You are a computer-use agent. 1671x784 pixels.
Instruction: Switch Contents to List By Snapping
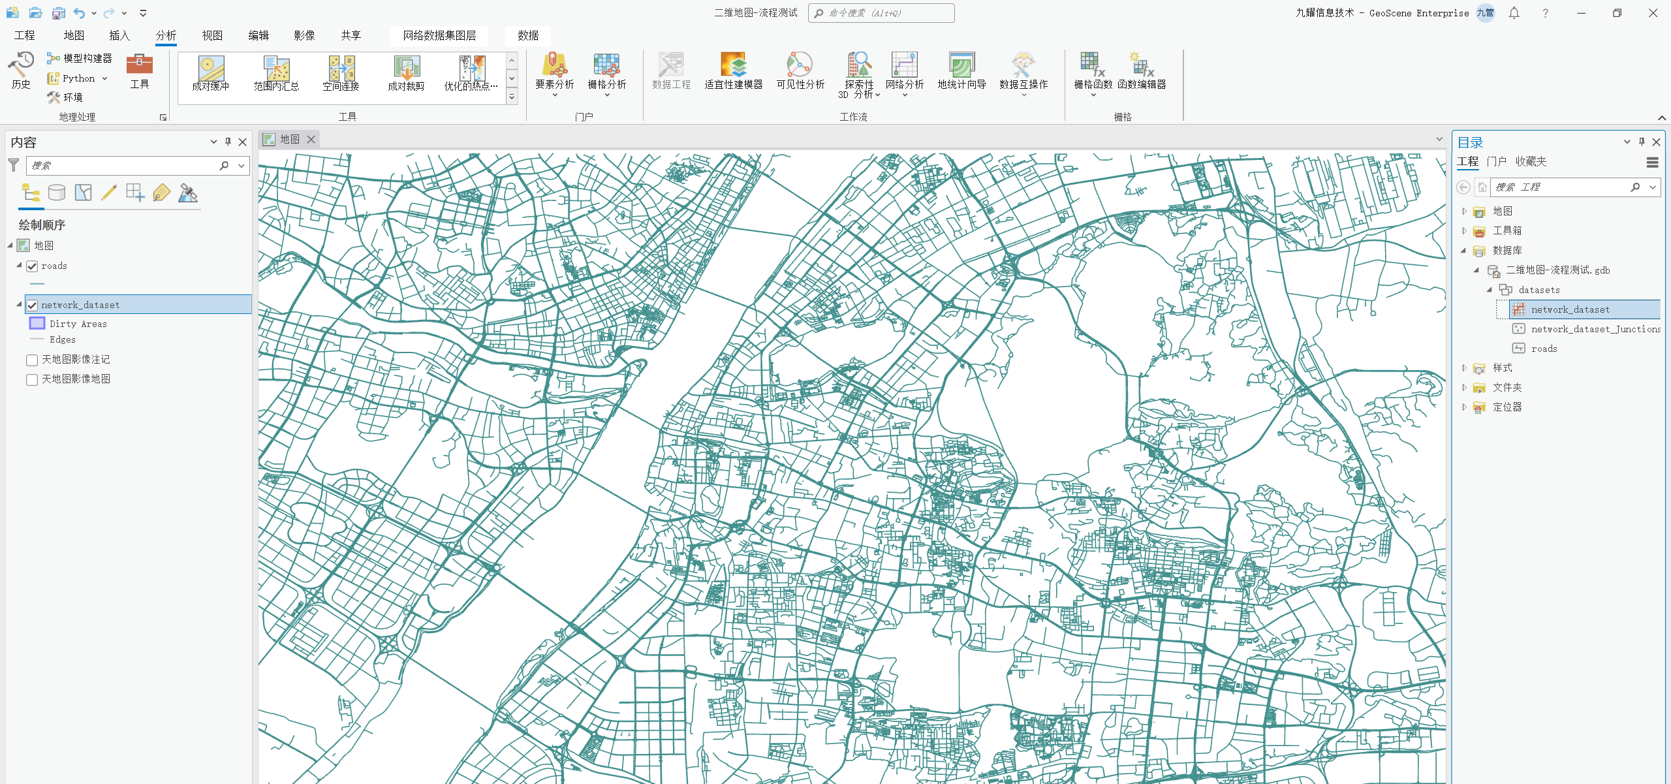[135, 193]
